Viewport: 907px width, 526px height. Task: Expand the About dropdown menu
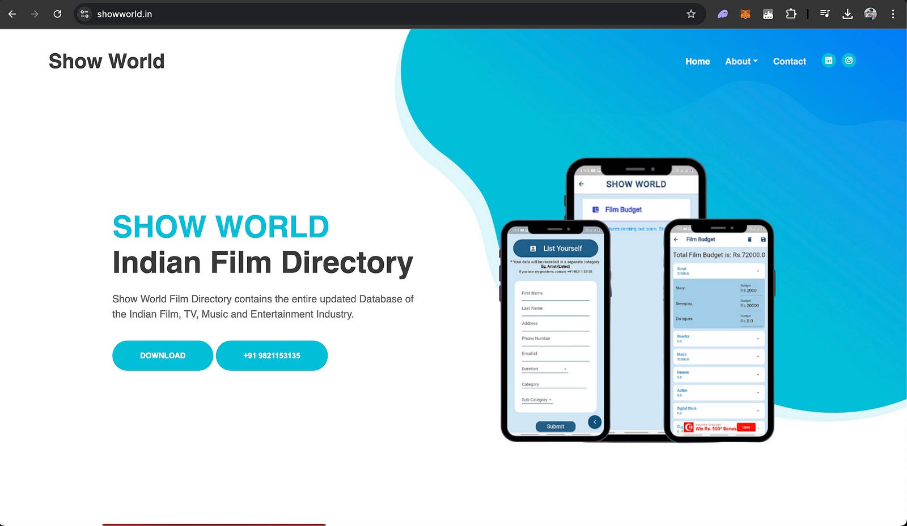[741, 61]
